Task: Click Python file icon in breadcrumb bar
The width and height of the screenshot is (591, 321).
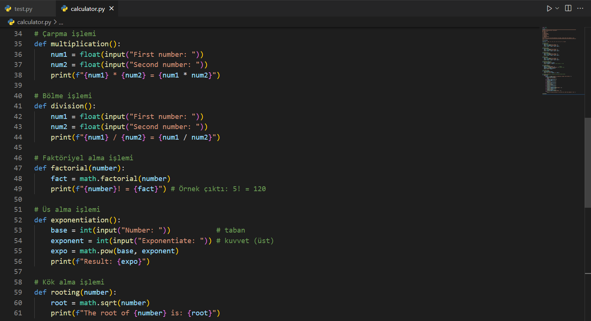Action: click(11, 22)
